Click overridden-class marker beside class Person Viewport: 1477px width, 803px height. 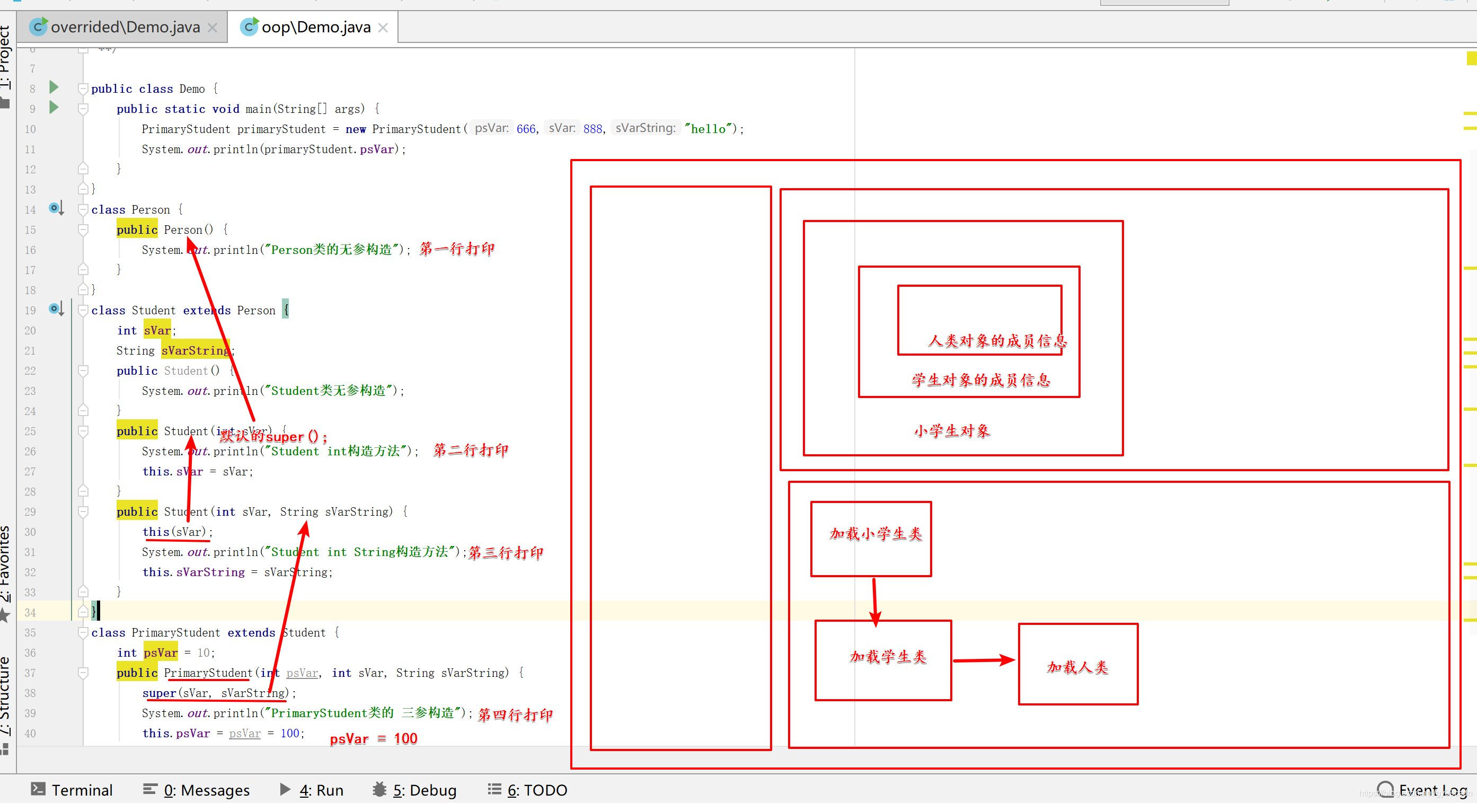point(56,208)
